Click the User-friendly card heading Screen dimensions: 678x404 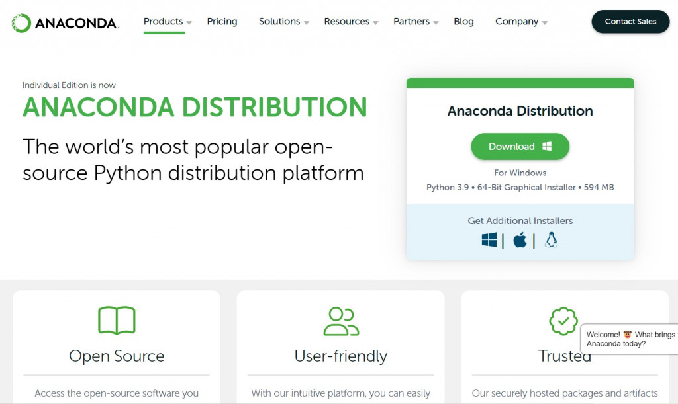[341, 356]
